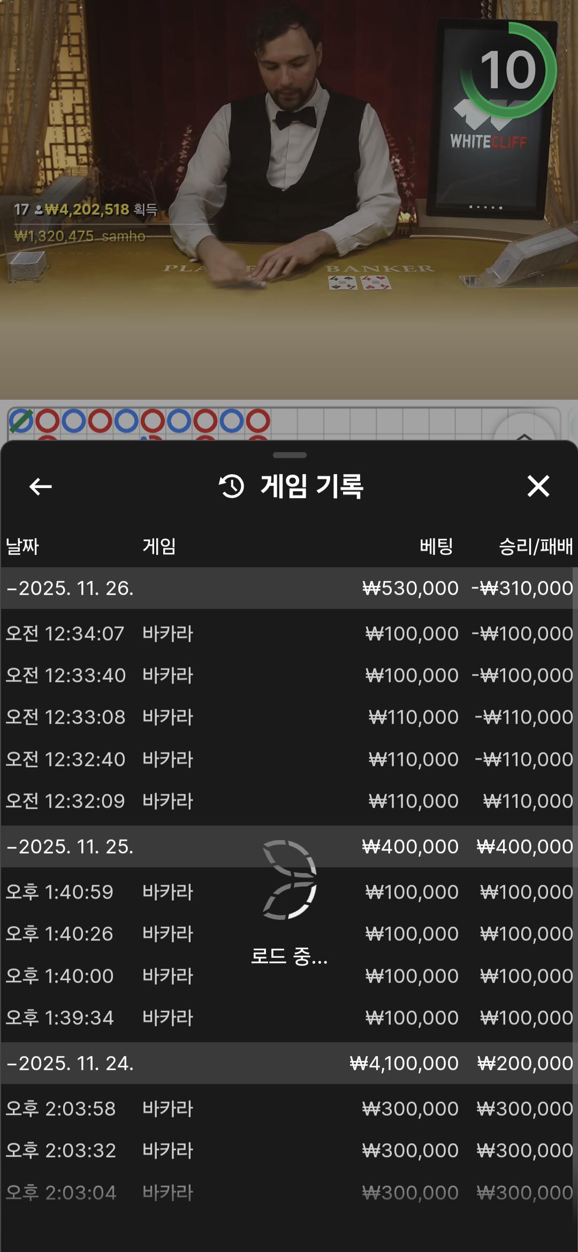This screenshot has width=578, height=1252.
Task: Select the 오후 2:03:58 baccarat entry
Action: (289, 1109)
